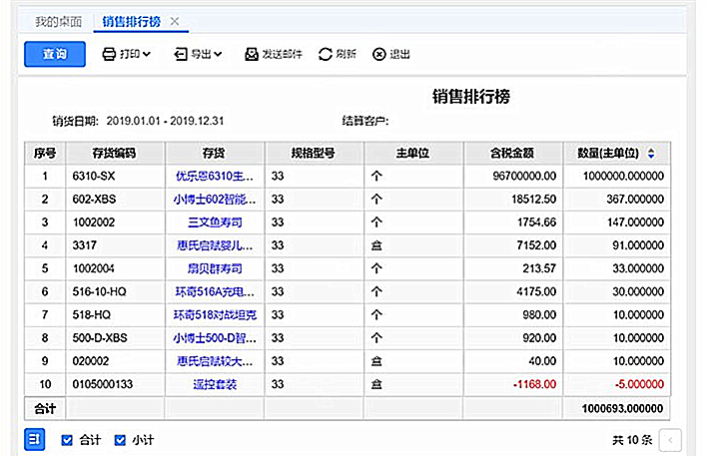The height and width of the screenshot is (456, 707).
Task: Uncheck the 合计 checkbox
Action: tap(67, 440)
